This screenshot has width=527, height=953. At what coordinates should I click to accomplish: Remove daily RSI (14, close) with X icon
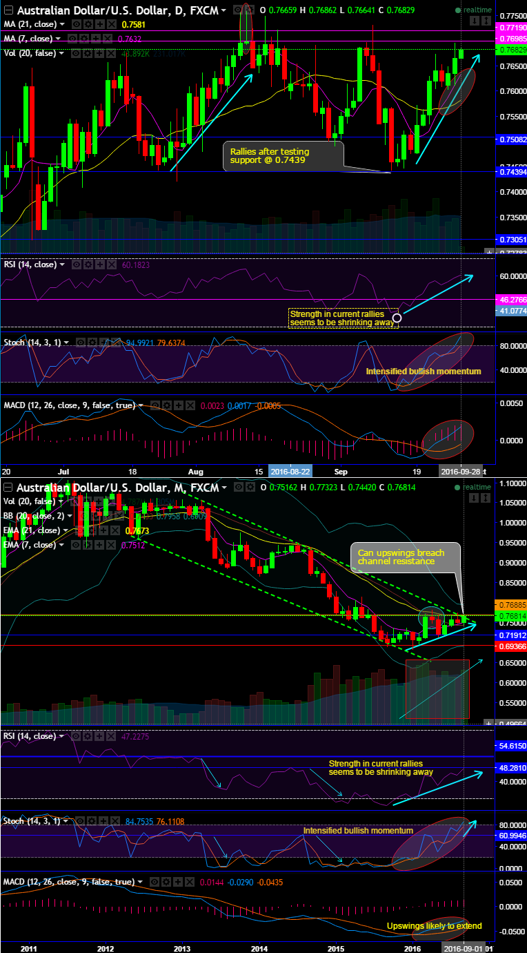pyautogui.click(x=111, y=264)
